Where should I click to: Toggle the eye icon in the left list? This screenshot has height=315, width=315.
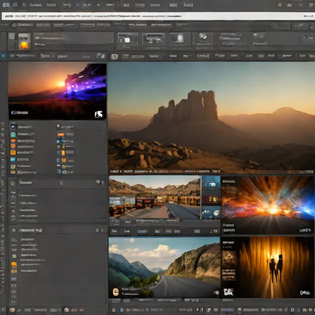pyautogui.click(x=13, y=127)
